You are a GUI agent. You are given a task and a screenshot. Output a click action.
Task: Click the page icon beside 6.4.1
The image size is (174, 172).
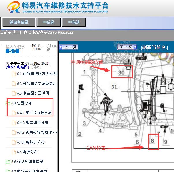click(14, 113)
